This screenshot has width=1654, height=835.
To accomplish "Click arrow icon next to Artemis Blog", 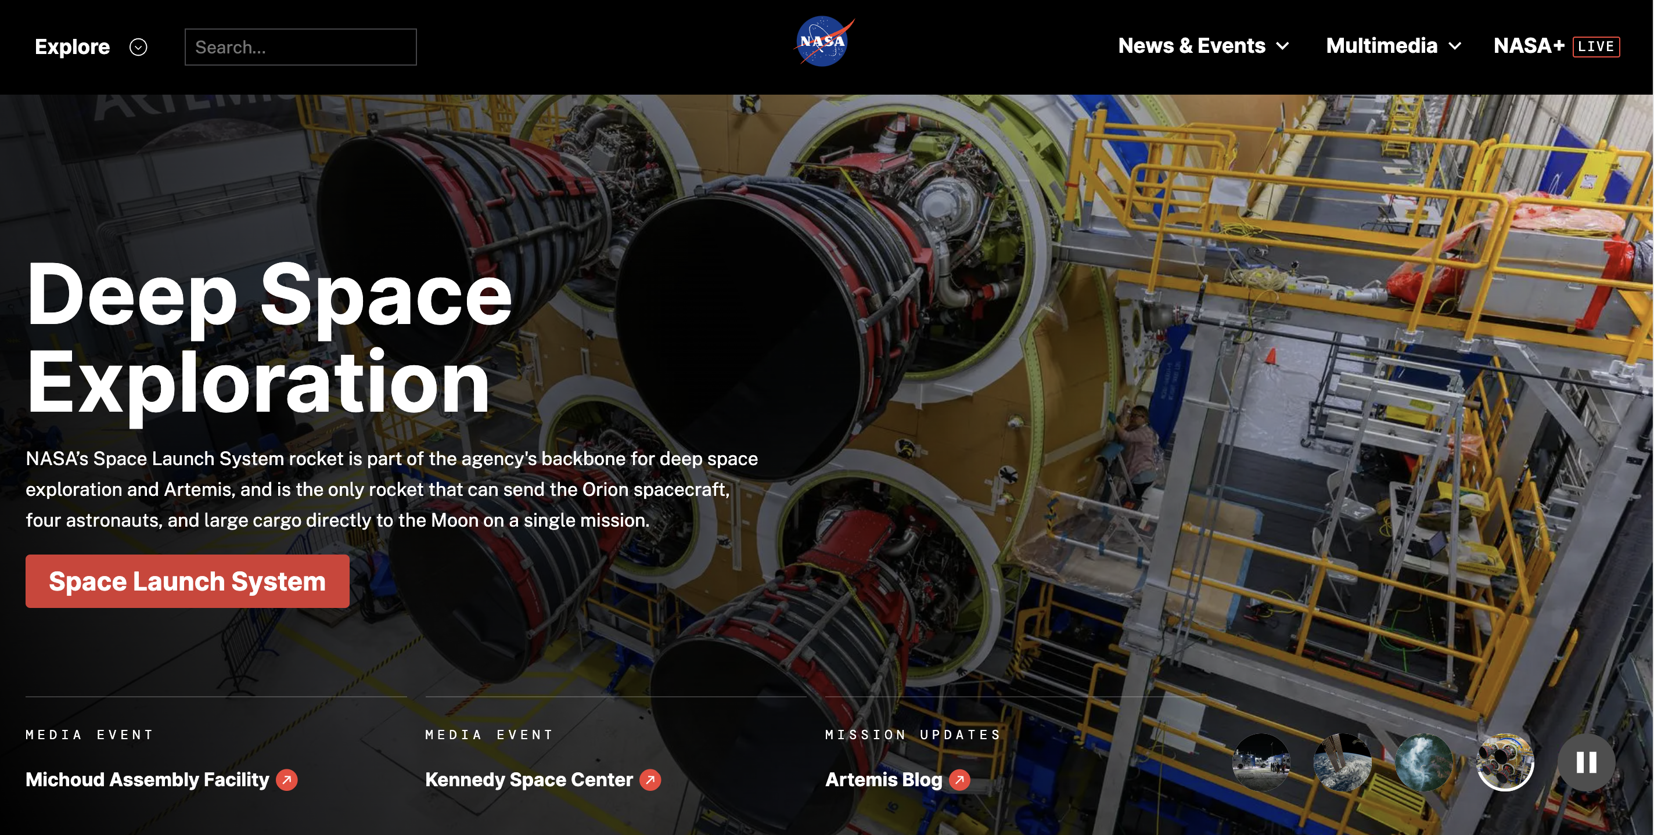I will (x=959, y=780).
